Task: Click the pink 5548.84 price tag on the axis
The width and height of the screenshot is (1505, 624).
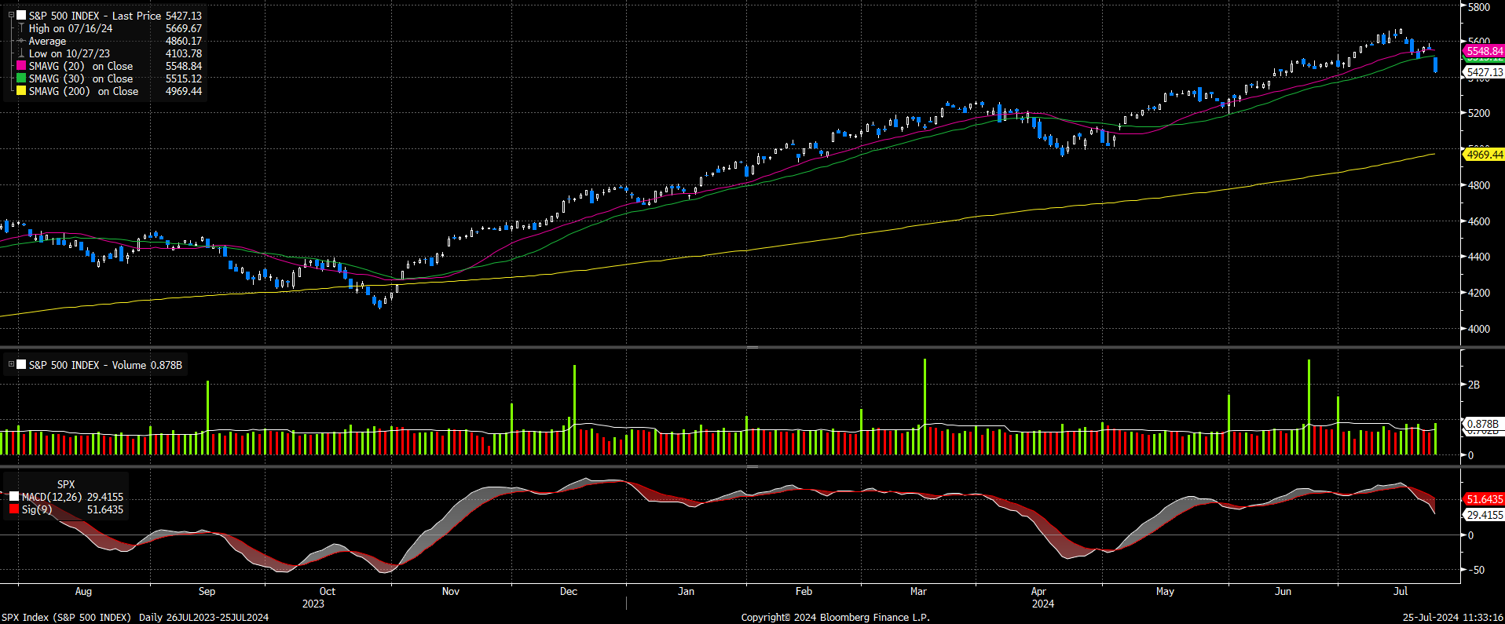Action: click(x=1484, y=51)
